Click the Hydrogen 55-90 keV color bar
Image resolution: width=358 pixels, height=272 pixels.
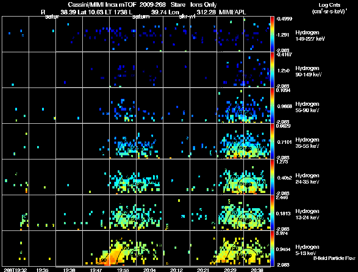(272, 106)
